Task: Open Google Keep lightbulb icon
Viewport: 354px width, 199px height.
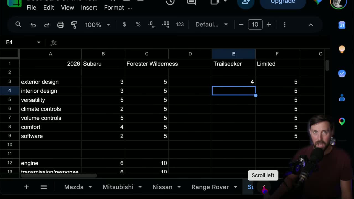Action: [x=342, y=49]
